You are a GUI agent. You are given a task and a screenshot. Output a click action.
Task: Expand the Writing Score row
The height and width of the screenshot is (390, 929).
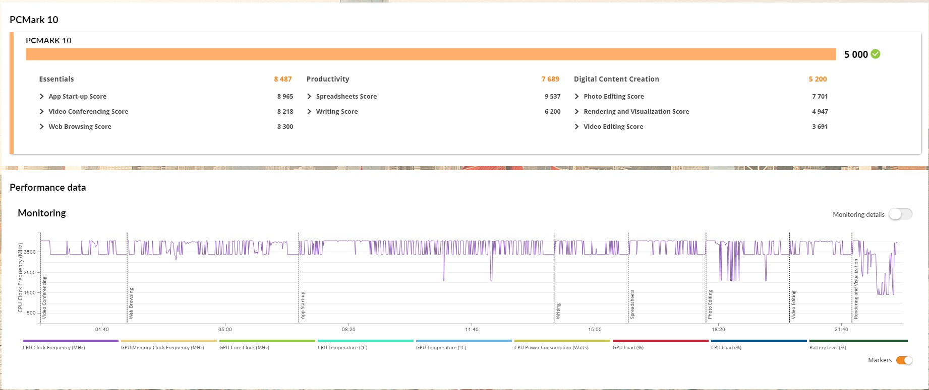coord(309,112)
